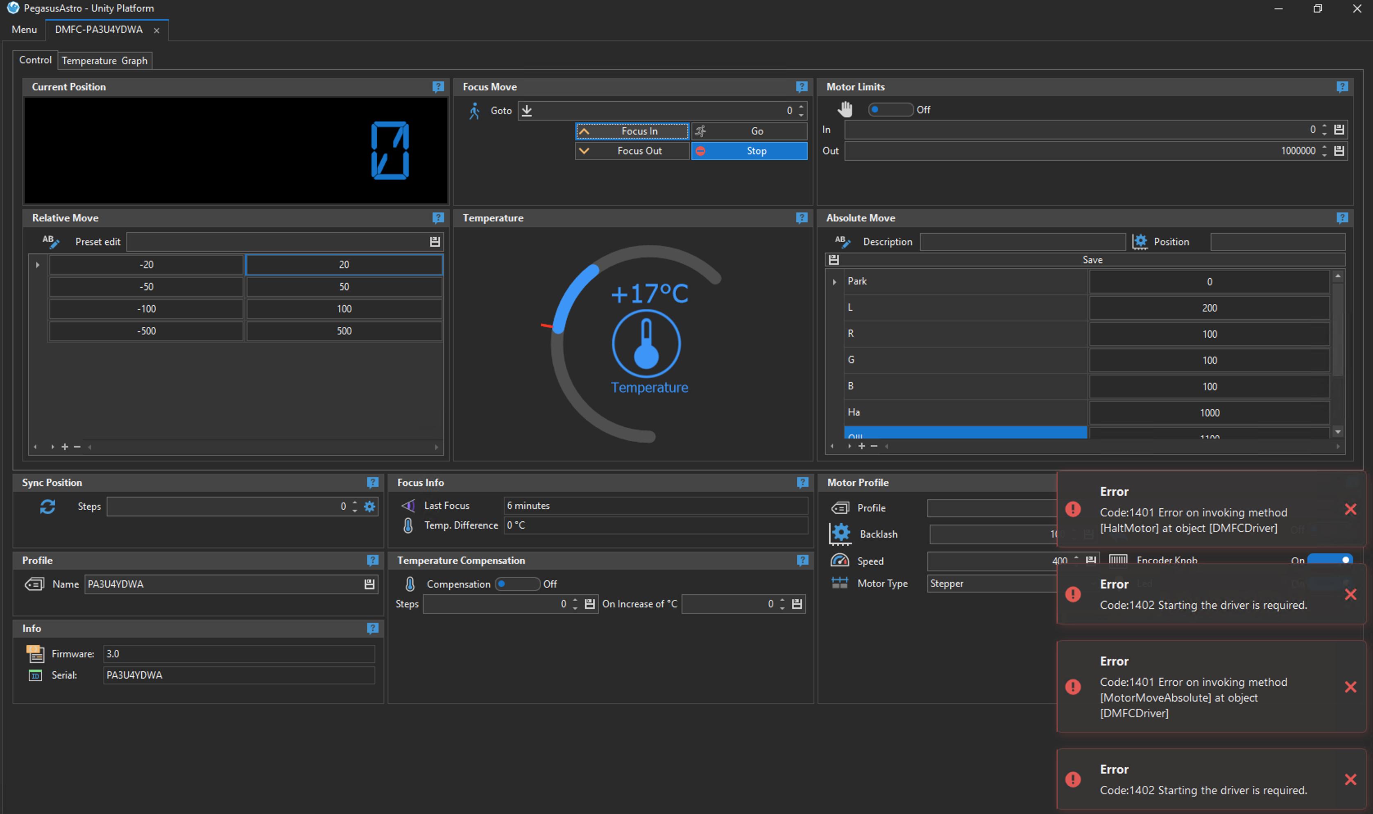The image size is (1373, 814).
Task: Toggle Temperature Compensation switch
Action: tap(517, 584)
